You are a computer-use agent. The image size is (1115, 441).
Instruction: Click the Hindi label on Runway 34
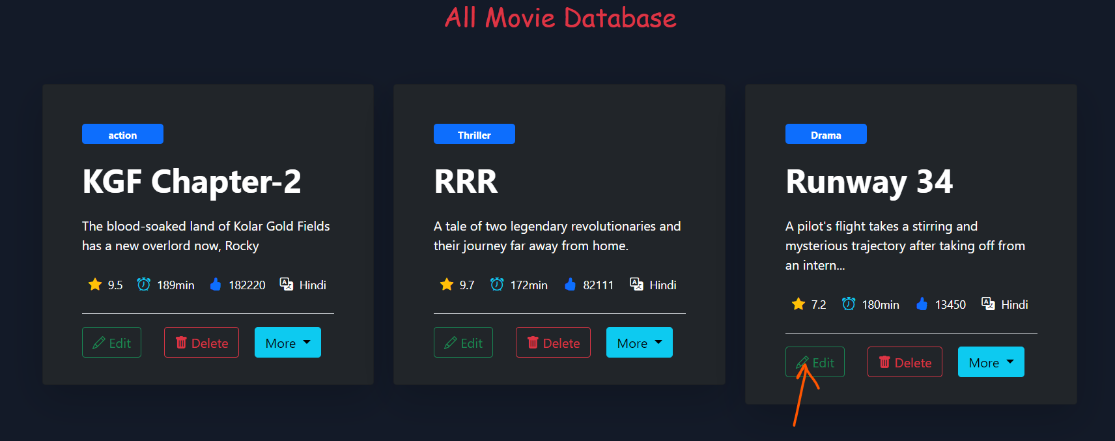1015,305
